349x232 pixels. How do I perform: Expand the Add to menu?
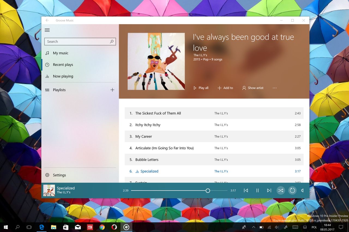pyautogui.click(x=225, y=88)
